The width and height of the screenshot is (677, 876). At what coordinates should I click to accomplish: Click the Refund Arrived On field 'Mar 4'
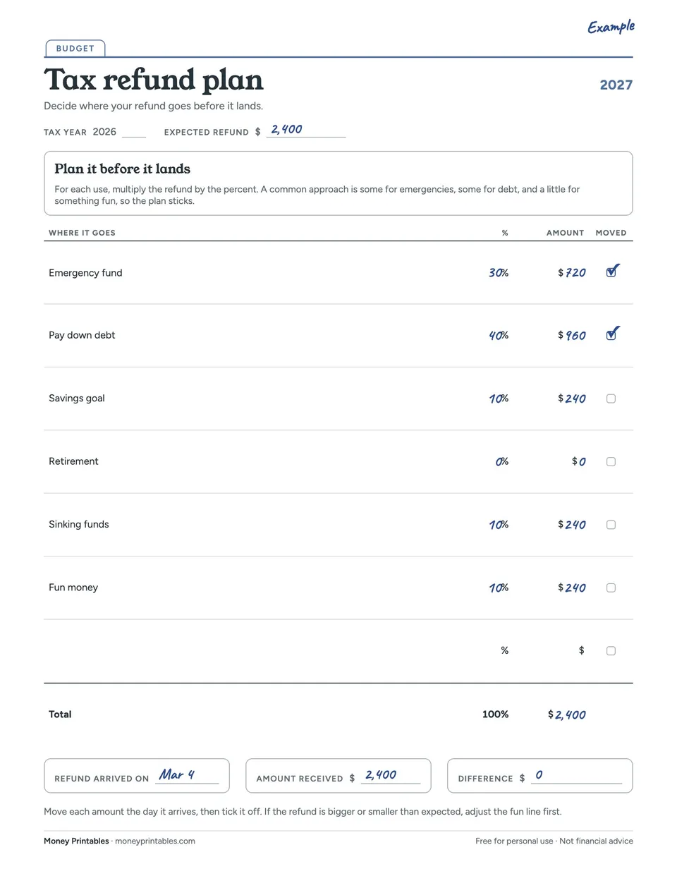tap(187, 775)
